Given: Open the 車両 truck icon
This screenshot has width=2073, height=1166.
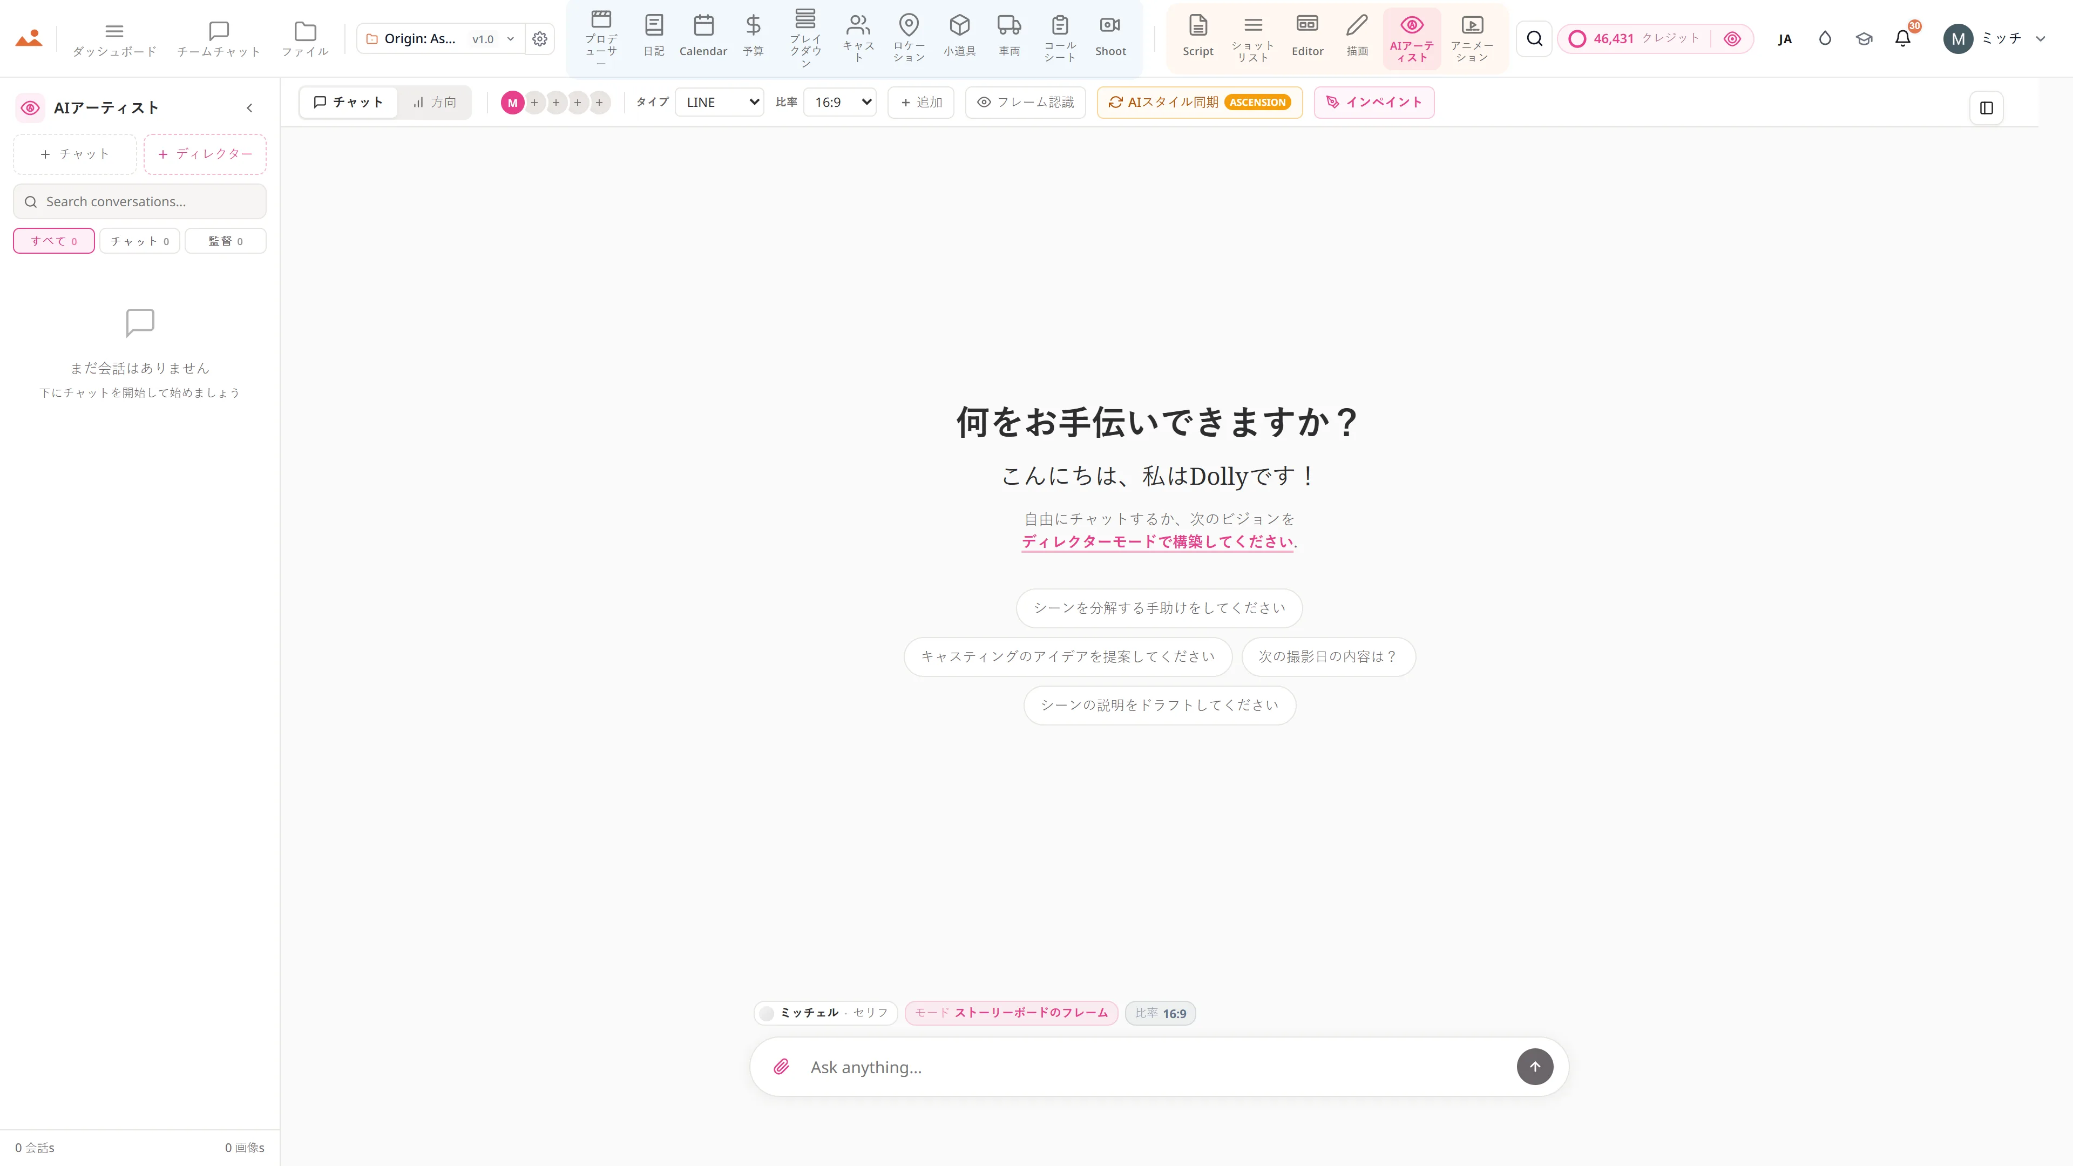Looking at the screenshot, I should point(1009,38).
